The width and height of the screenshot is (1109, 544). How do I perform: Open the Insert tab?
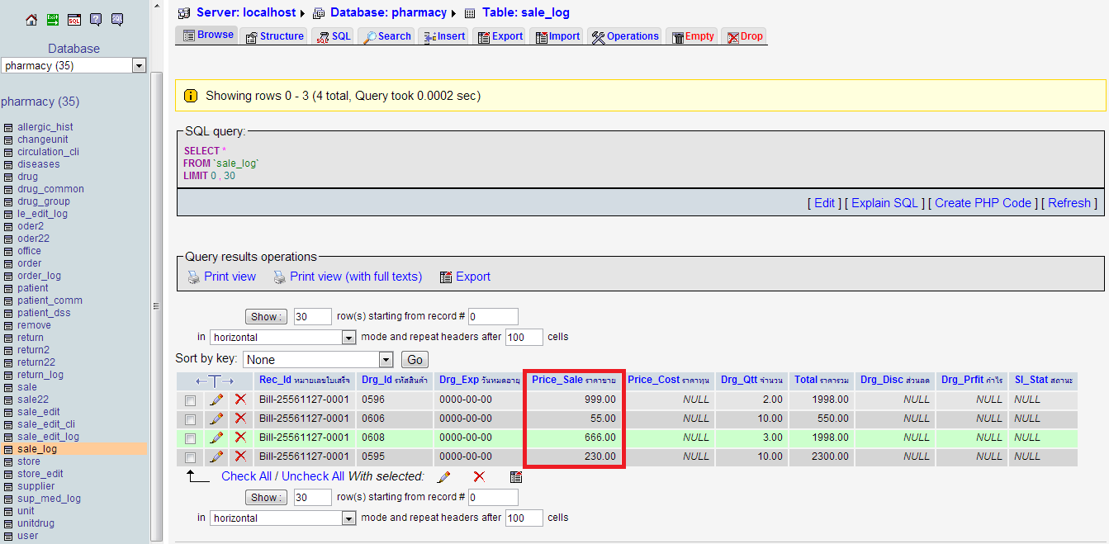[443, 36]
